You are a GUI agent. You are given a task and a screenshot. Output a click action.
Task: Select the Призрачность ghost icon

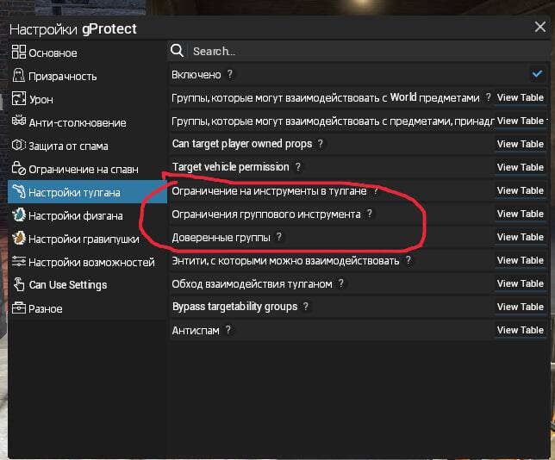pyautogui.click(x=18, y=77)
